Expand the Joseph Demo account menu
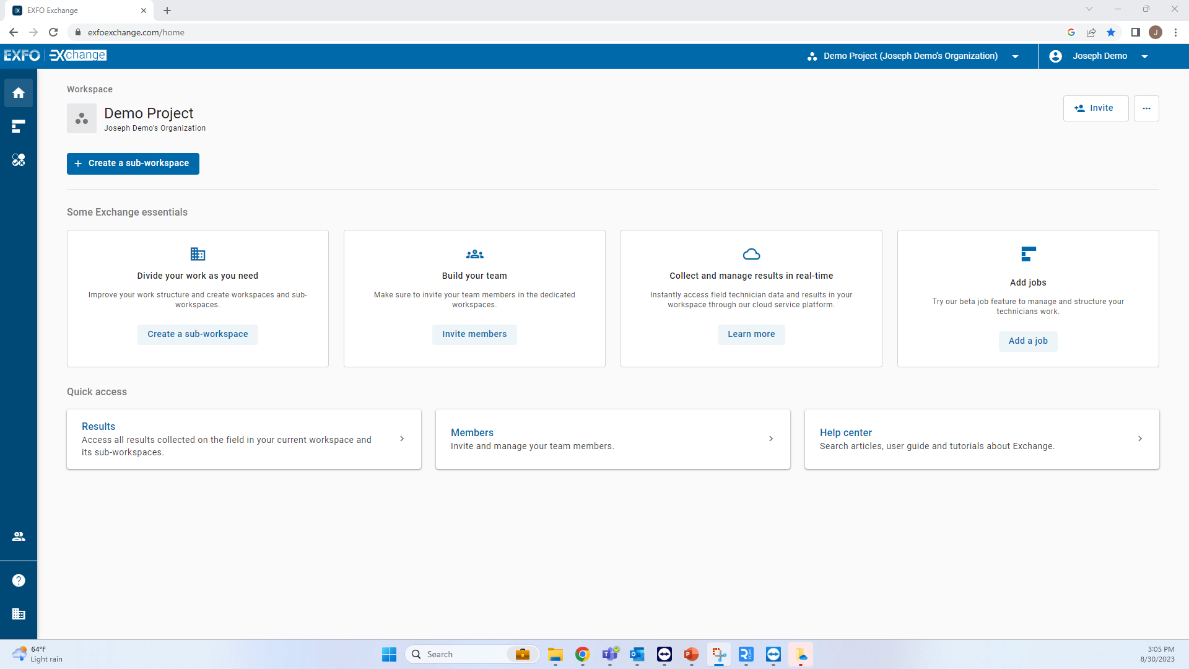 tap(1145, 56)
